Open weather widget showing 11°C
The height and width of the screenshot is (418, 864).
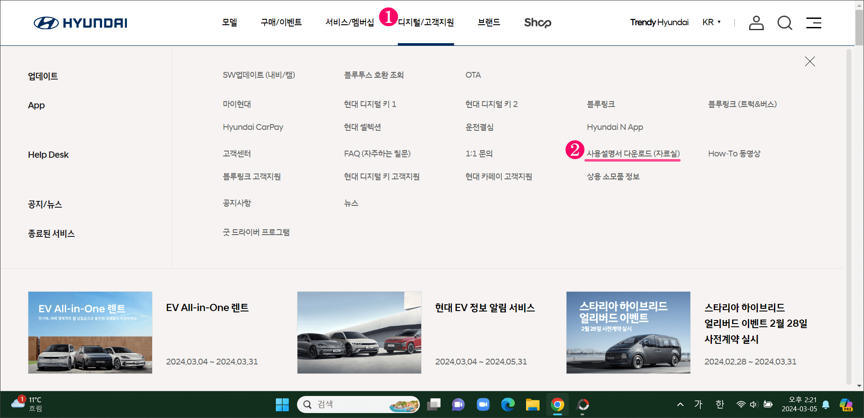tap(28, 404)
